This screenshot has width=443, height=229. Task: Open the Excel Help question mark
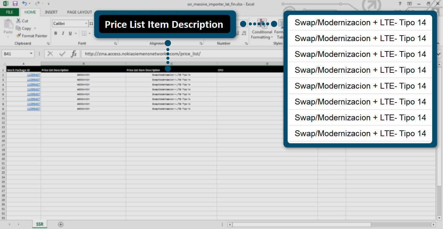[x=400, y=4]
